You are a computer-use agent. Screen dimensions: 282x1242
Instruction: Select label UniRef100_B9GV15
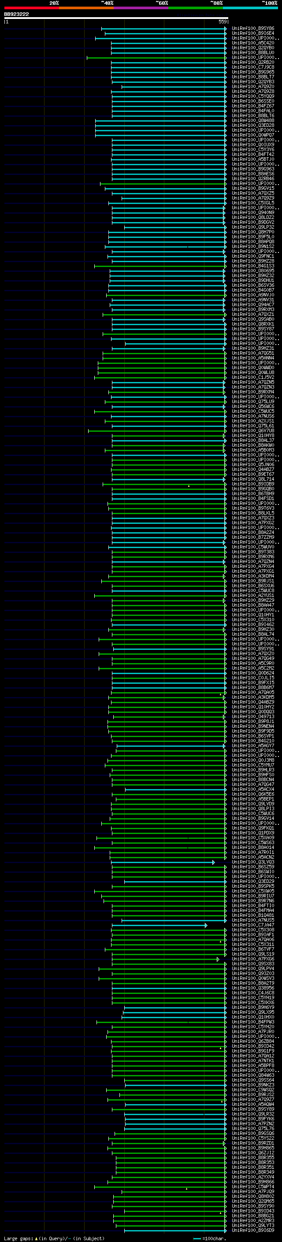(252, 189)
